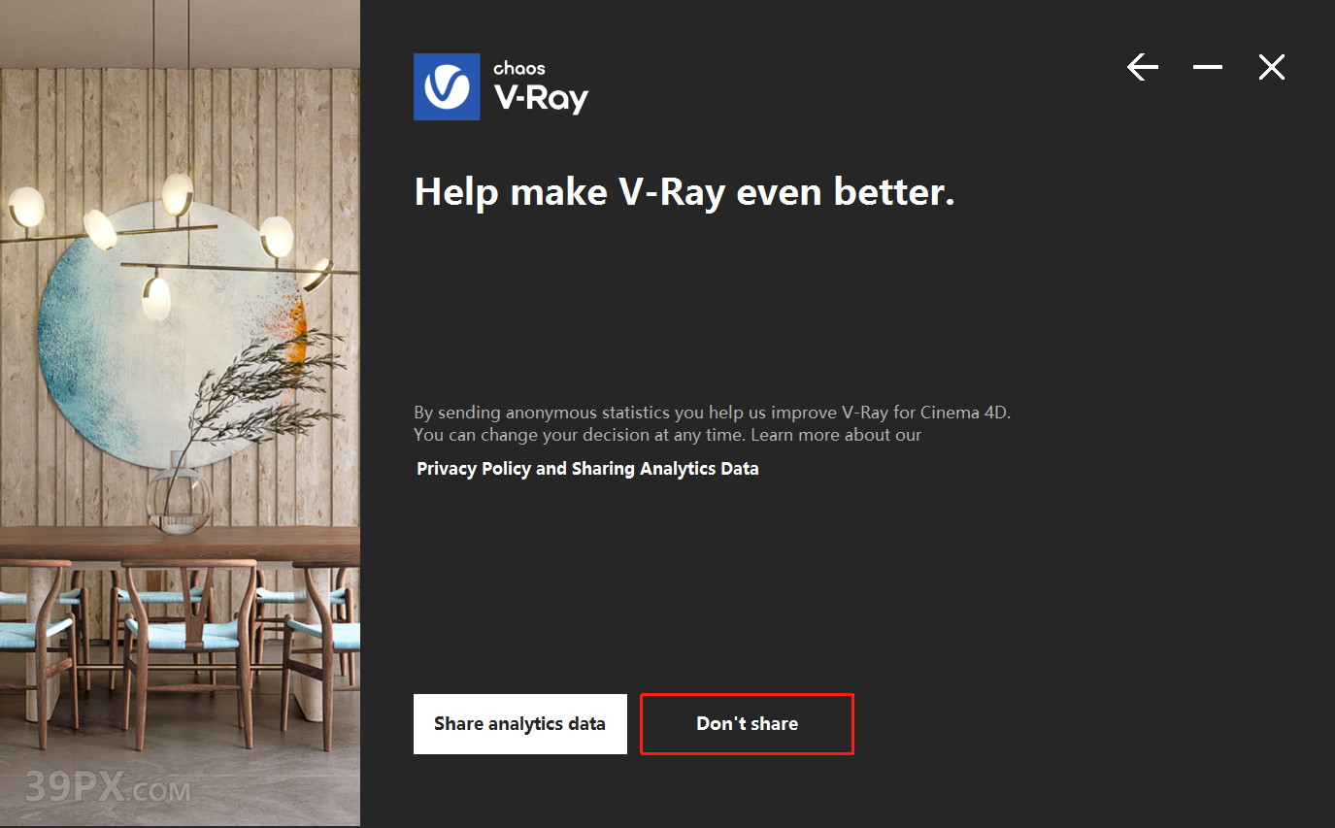Go back using the left arrow icon

pyautogui.click(x=1143, y=67)
